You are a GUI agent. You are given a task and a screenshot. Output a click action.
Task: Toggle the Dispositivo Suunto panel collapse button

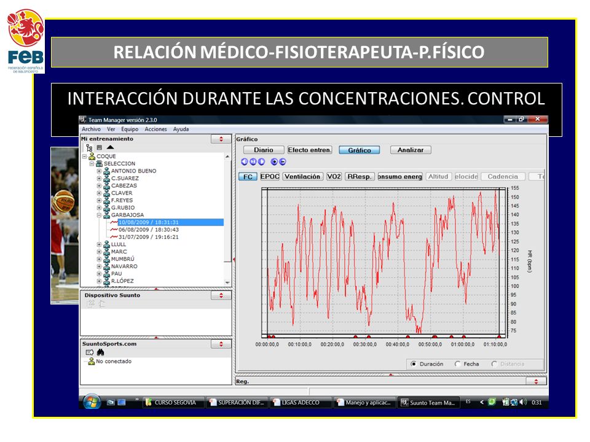point(221,295)
